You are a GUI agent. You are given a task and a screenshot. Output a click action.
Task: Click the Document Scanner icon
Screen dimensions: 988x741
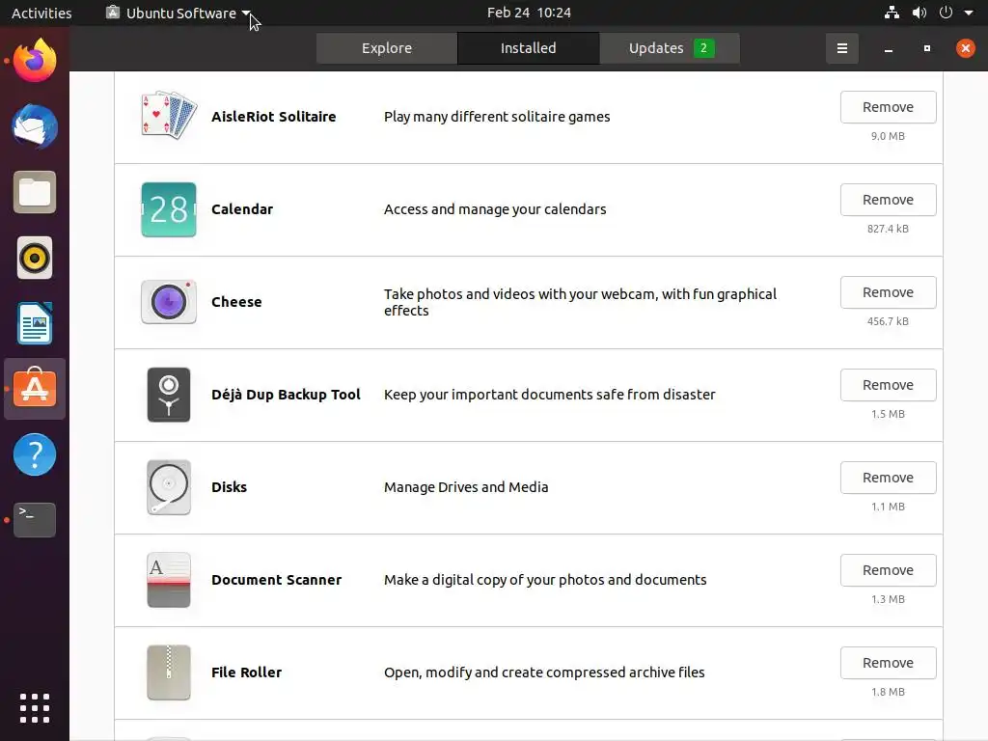[x=169, y=580]
